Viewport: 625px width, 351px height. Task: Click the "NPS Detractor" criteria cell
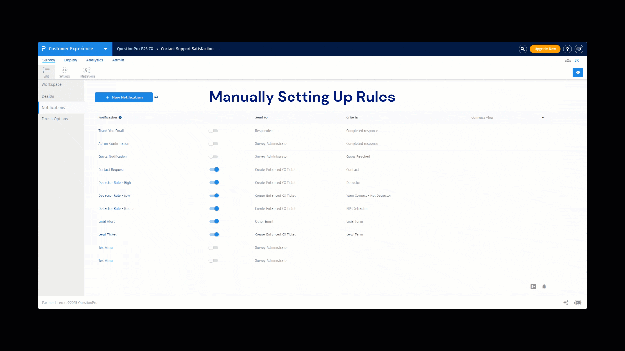[357, 209]
